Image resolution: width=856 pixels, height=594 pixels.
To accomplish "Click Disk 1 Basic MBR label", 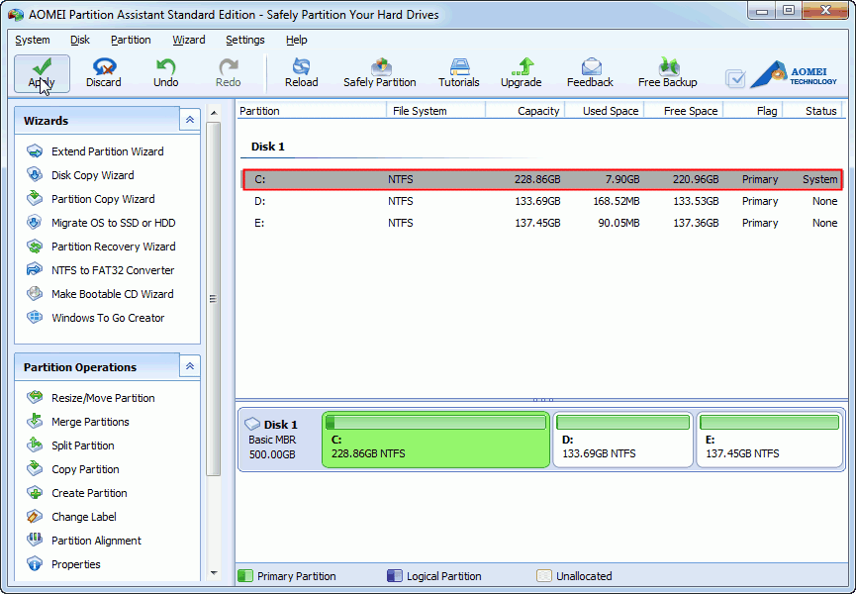I will 272,440.
